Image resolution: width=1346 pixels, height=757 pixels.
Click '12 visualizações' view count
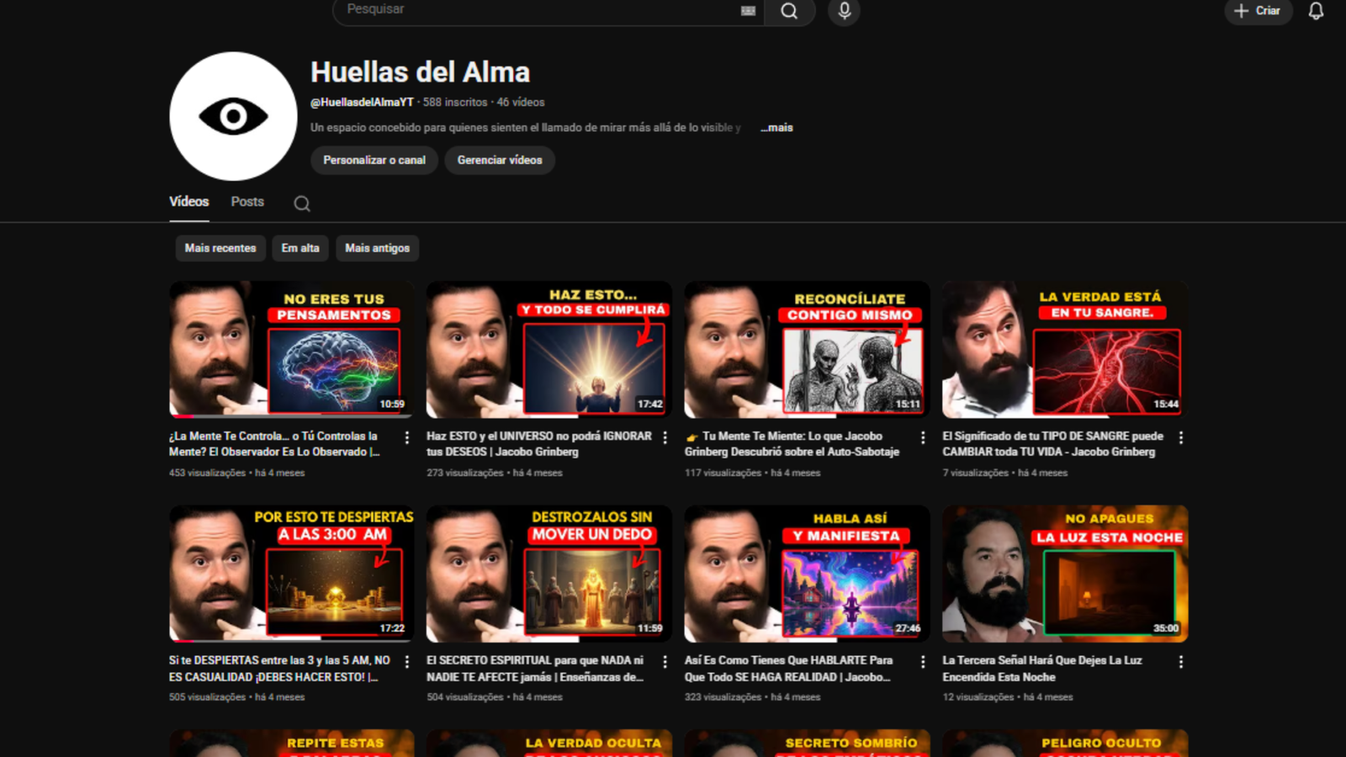[x=978, y=697]
